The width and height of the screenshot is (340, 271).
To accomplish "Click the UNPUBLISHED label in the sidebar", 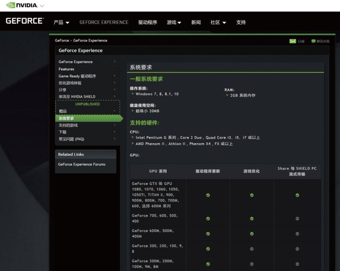I will [x=88, y=104].
